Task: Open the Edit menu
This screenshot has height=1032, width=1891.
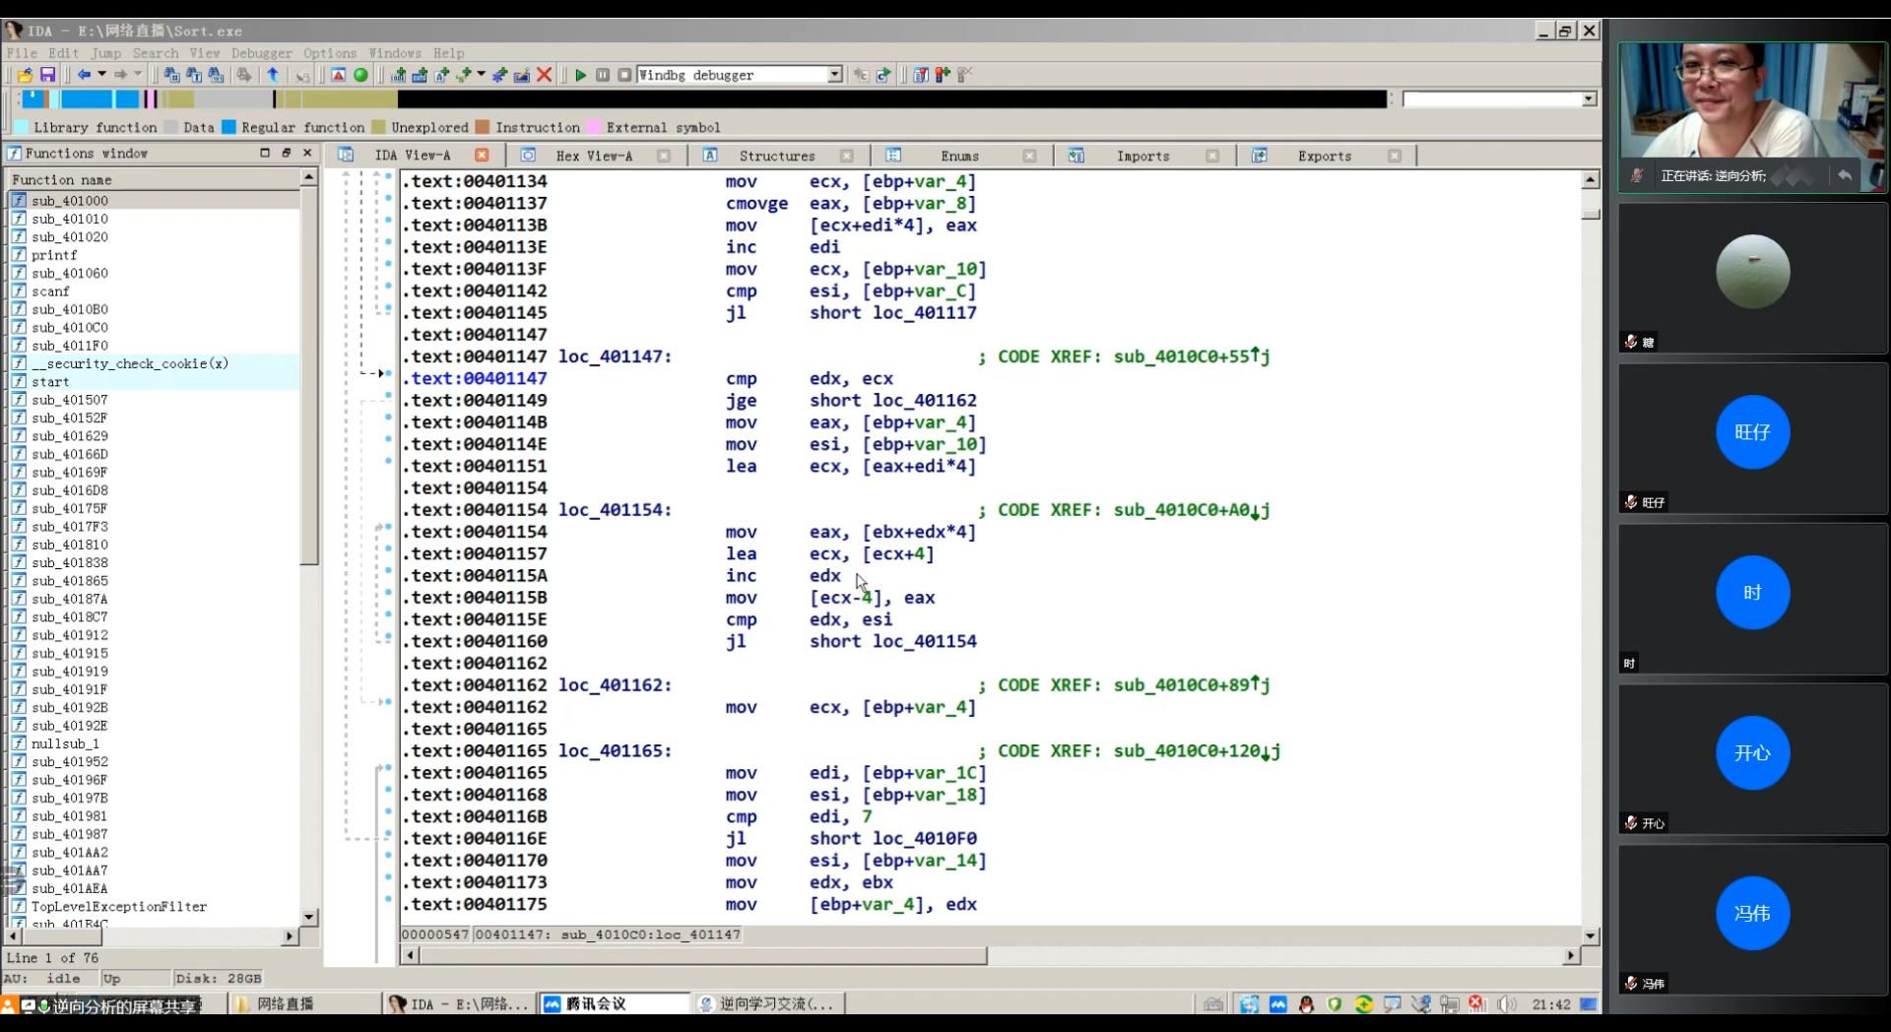Action: (63, 53)
